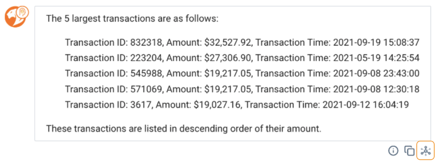Click the timestamp 2021-09-08 23:43:00
Image resolution: width=438 pixels, height=166 pixels.
point(376,73)
